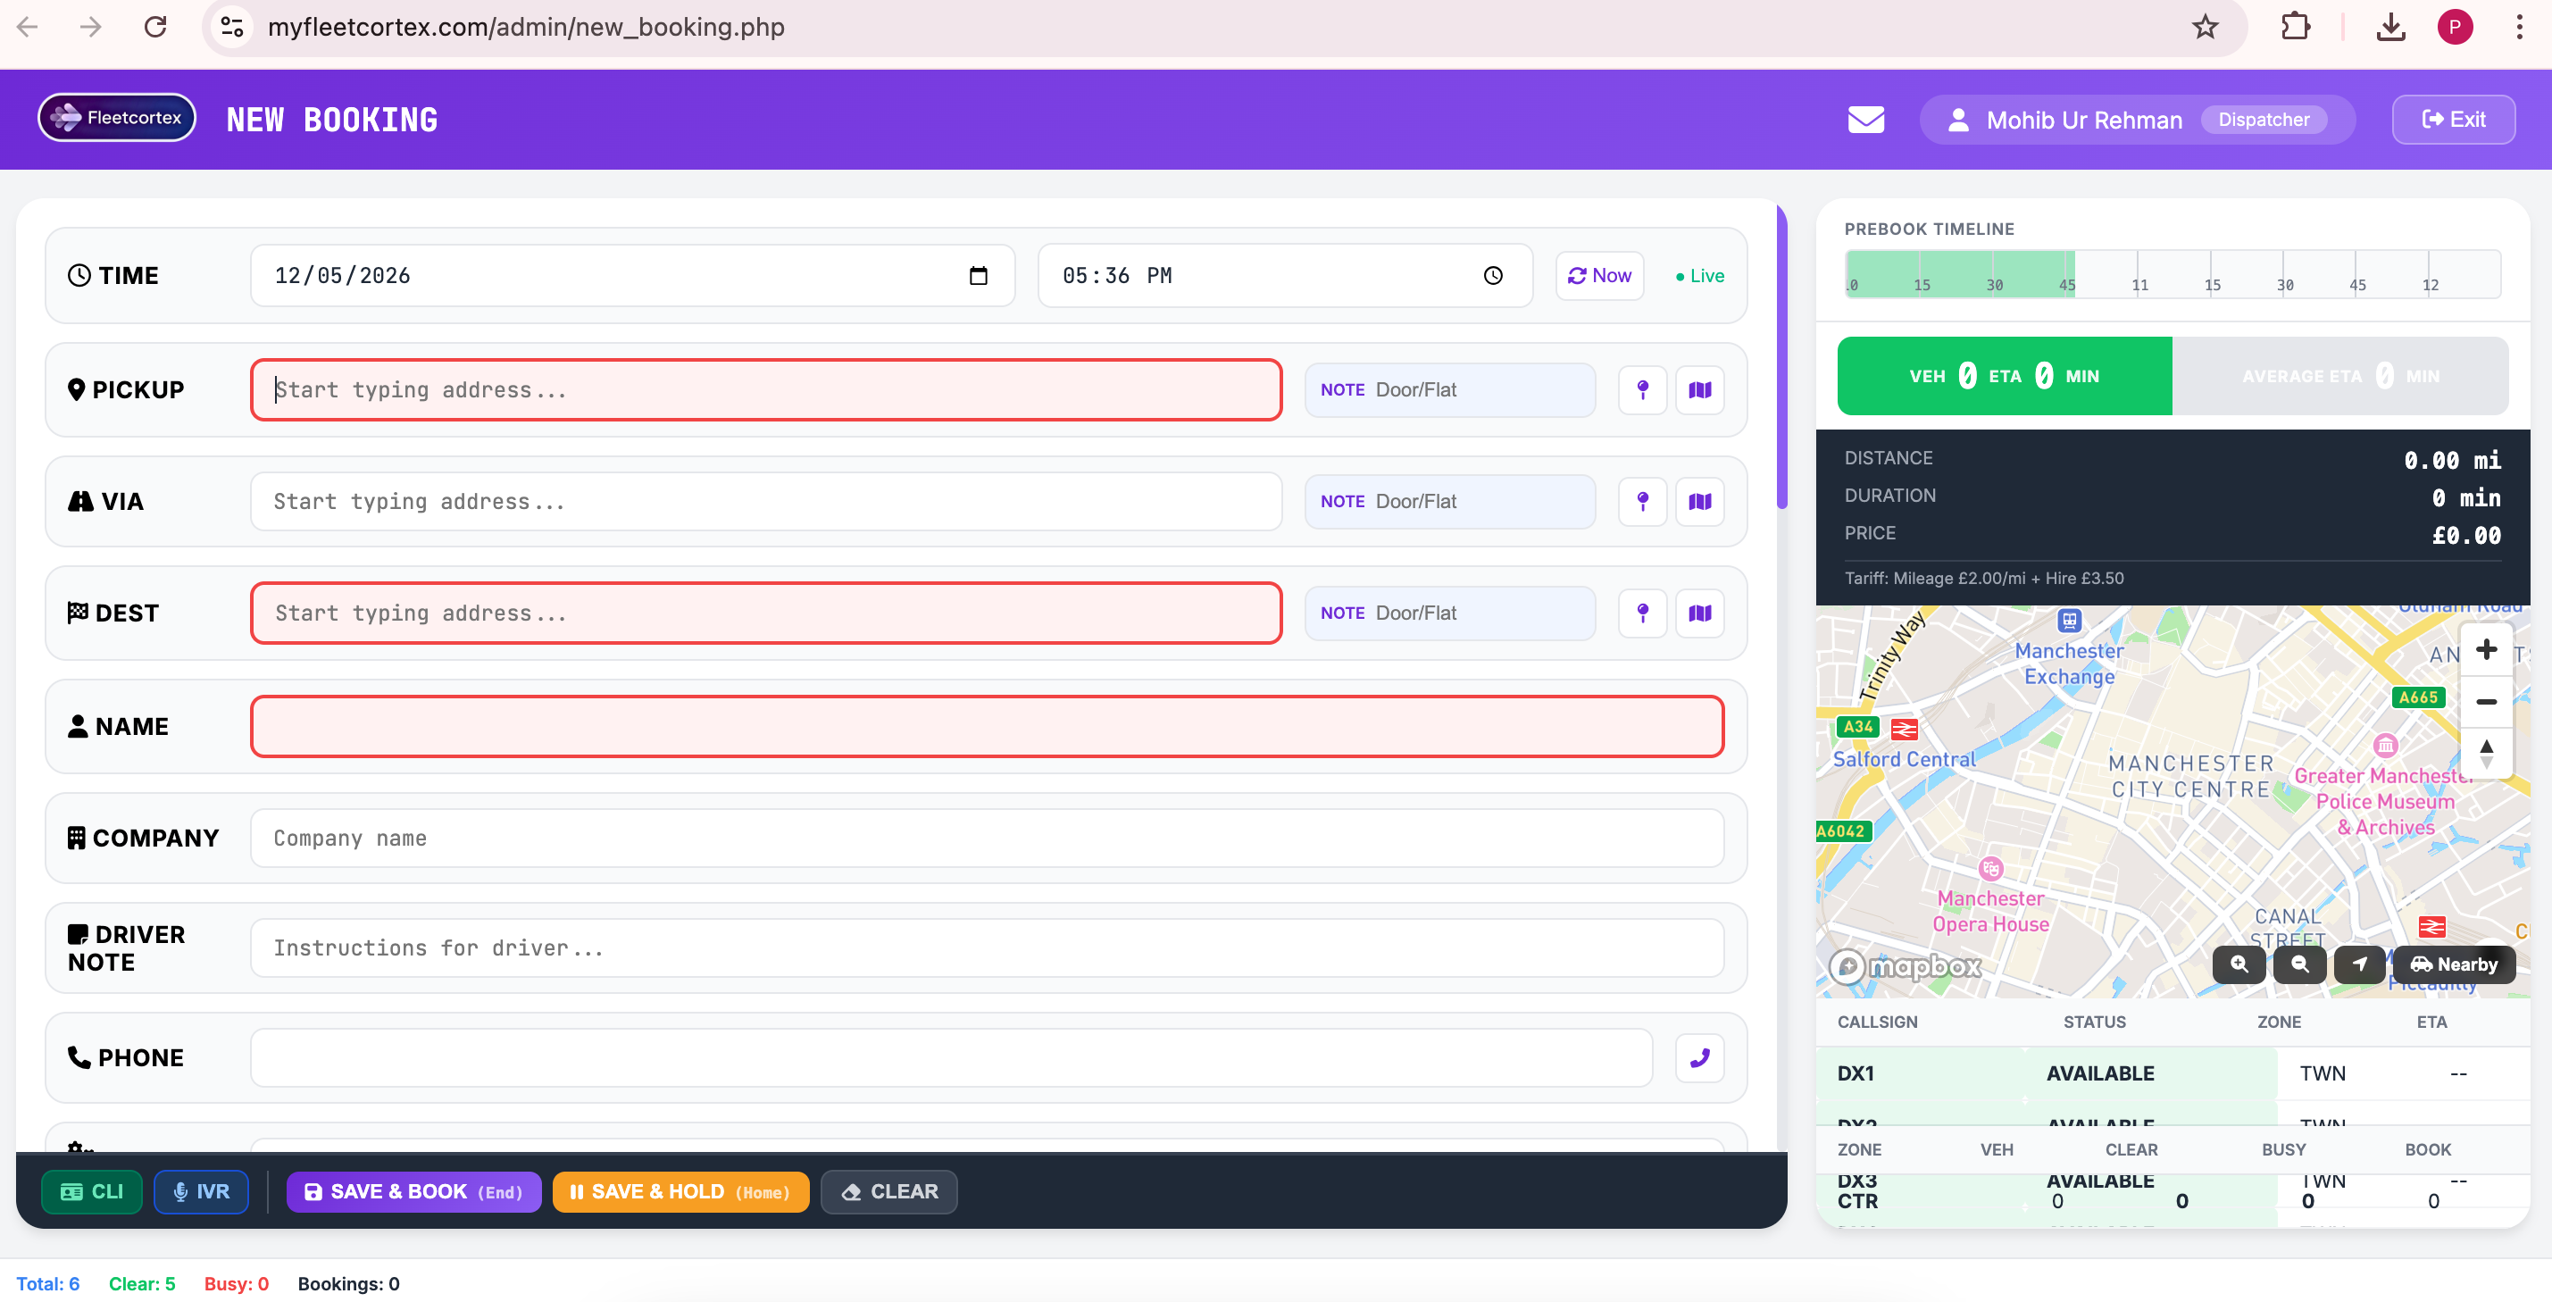Zoom in map with plus control
2552x1302 pixels.
(2486, 650)
